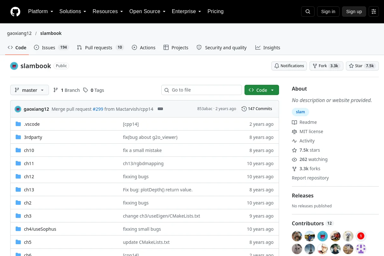Image resolution: width=384 pixels, height=256 pixels.
Task: Open the Solutions dropdown menu
Action: tap(73, 12)
